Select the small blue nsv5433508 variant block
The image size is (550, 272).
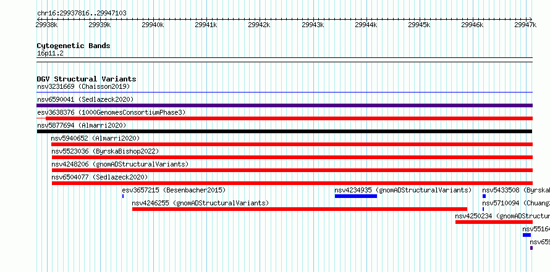pos(484,196)
